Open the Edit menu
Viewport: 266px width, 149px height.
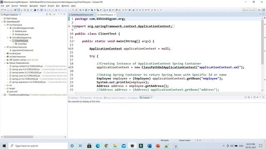pos(8,6)
